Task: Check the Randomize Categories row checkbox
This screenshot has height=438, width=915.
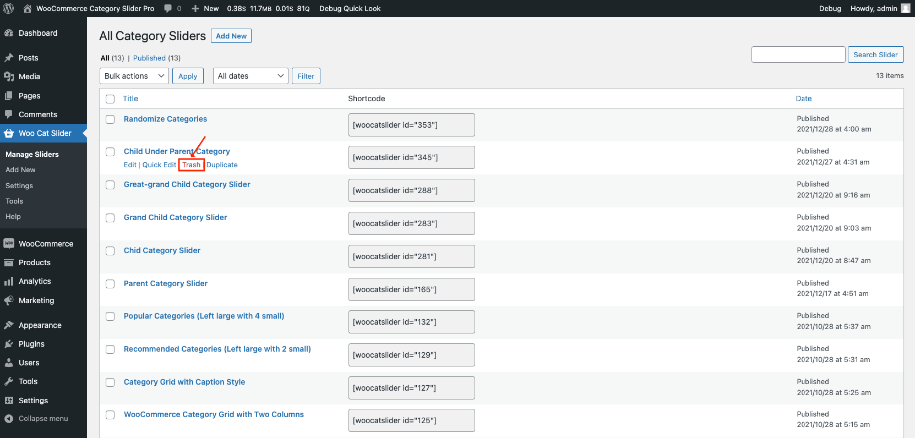Action: pyautogui.click(x=110, y=119)
